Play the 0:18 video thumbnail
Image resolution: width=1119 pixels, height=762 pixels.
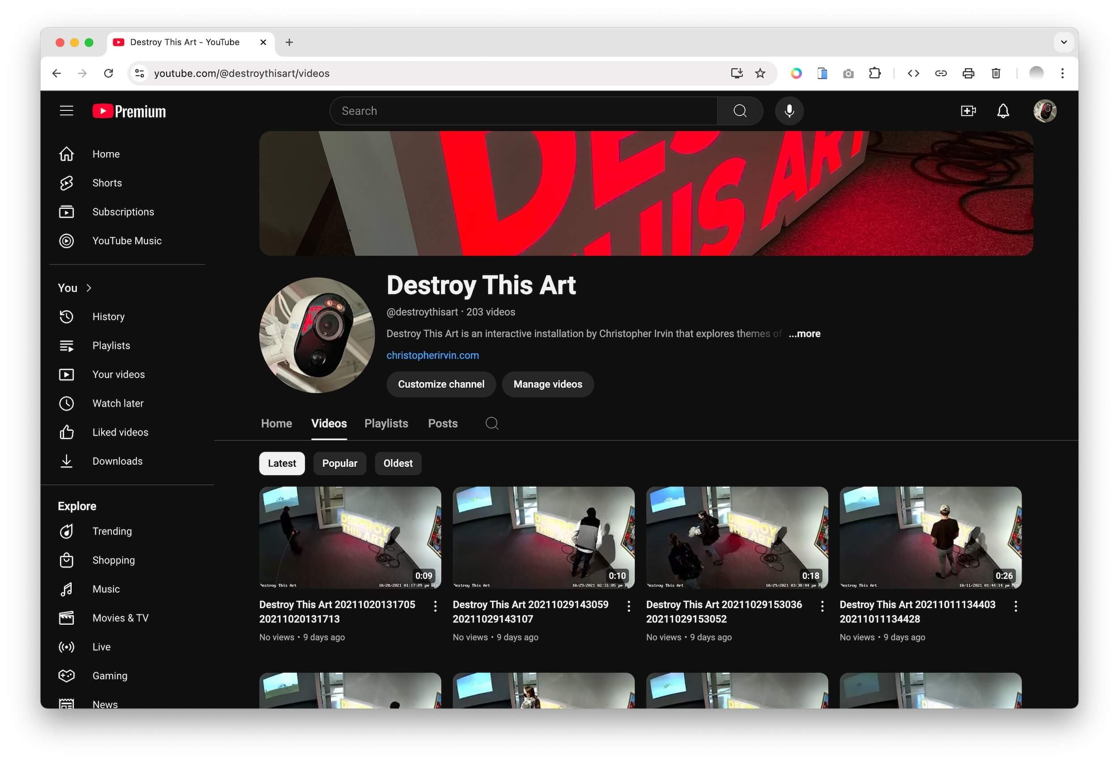pos(737,538)
